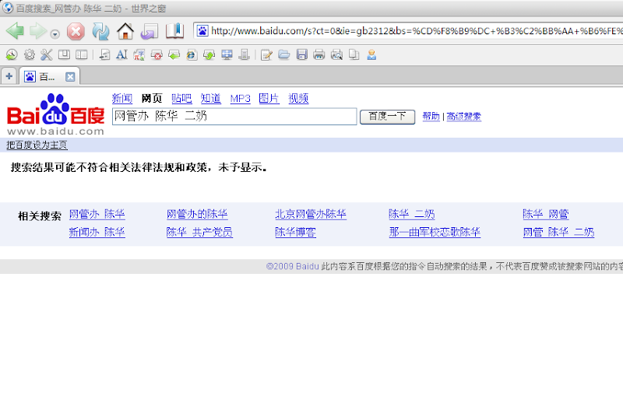Screen dimensions: 623x410
Task: Focus the Baidu search input field
Action: coord(234,116)
